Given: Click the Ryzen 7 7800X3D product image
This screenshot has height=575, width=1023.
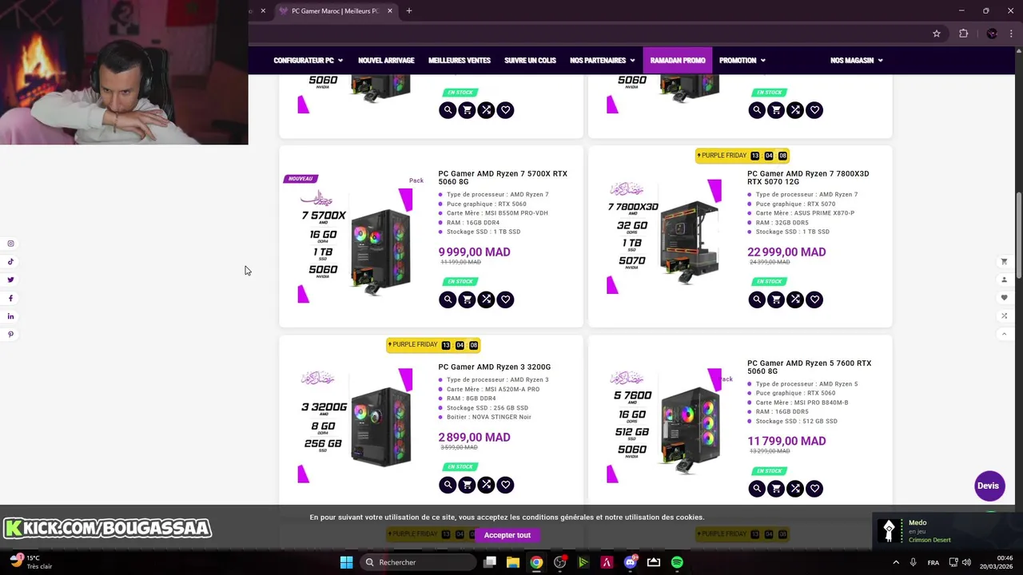Looking at the screenshot, I should click(x=666, y=236).
